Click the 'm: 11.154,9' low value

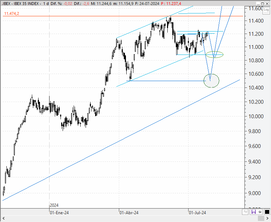(x=123, y=4)
